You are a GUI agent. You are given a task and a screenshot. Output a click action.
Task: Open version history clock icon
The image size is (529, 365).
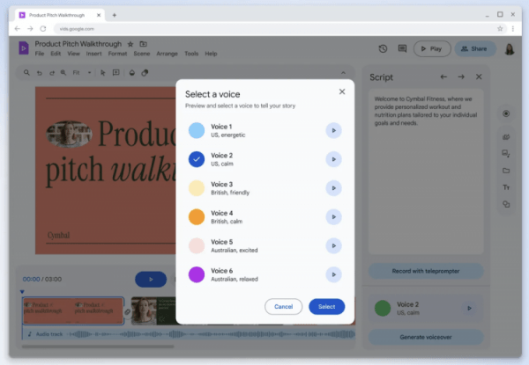tap(383, 48)
